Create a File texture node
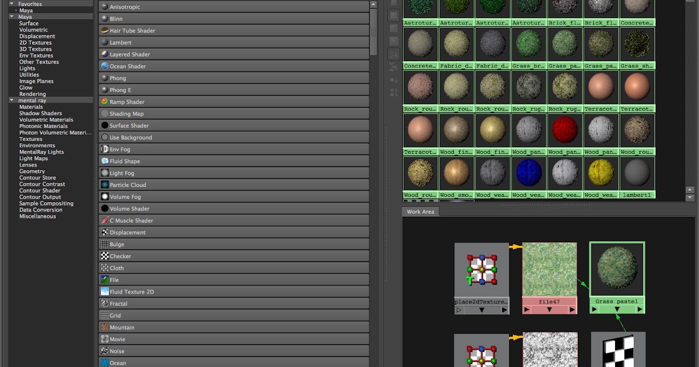This screenshot has height=367, width=699. (234, 280)
